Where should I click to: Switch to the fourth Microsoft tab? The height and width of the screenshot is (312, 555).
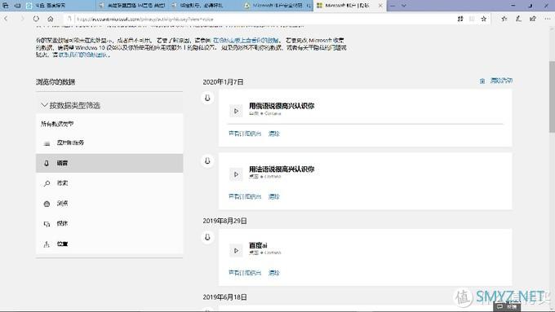click(x=277, y=6)
